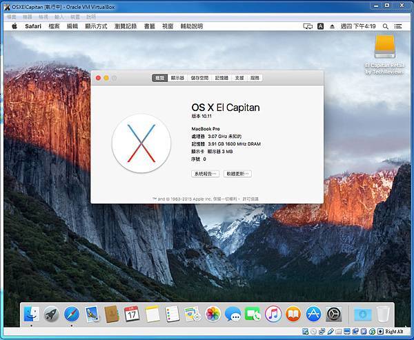Open Messages speech bubble icon
414x340 pixels.
pos(233,314)
